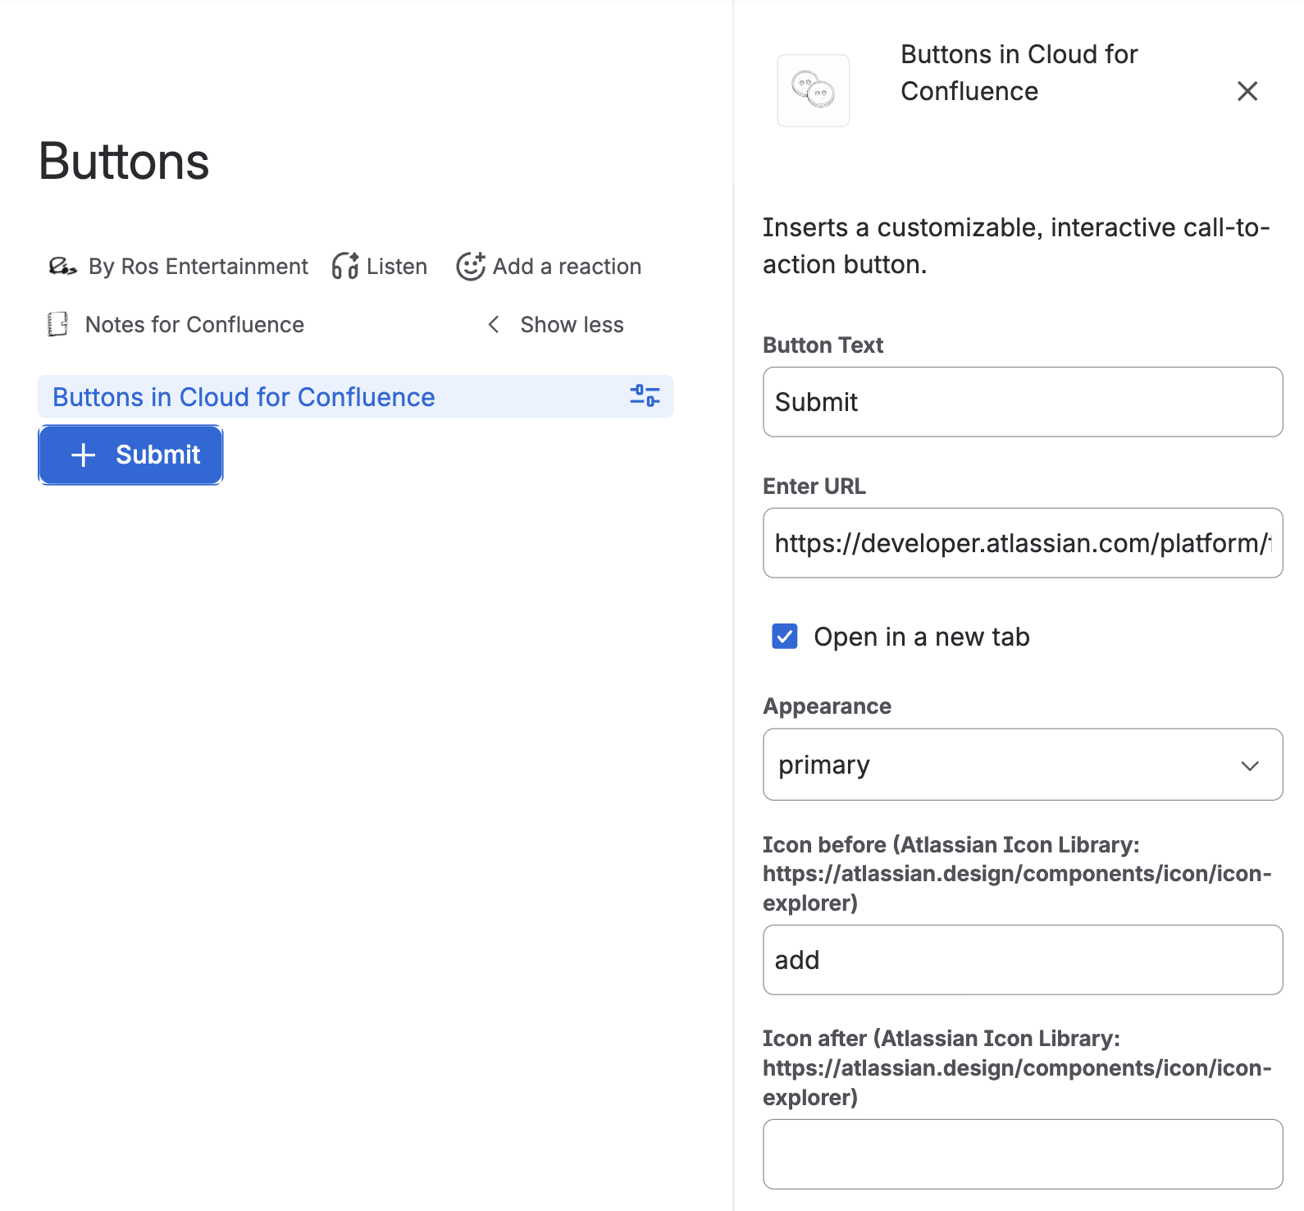This screenshot has width=1304, height=1211.
Task: Click the Buttons page title
Action: (124, 161)
